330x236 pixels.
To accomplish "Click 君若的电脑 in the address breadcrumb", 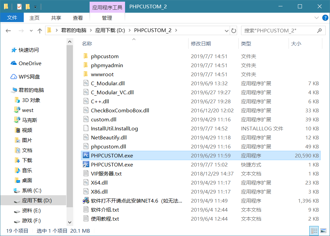I will [74, 30].
